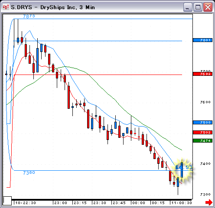The image size is (215, 208).
Task: Click the 7300 price axis value
Action: click(x=205, y=195)
